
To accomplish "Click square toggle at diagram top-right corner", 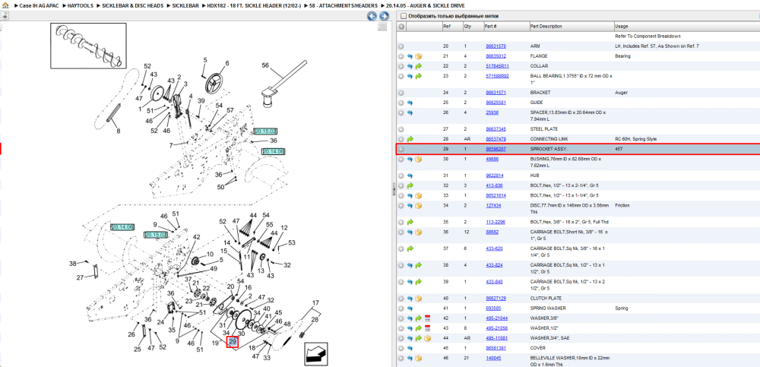I will 382,27.
